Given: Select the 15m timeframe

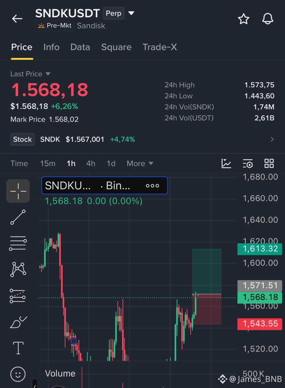Looking at the screenshot, I should tap(48, 164).
